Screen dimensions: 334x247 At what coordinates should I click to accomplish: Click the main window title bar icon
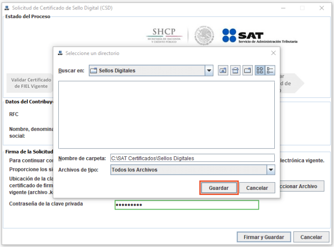pyautogui.click(x=7, y=8)
